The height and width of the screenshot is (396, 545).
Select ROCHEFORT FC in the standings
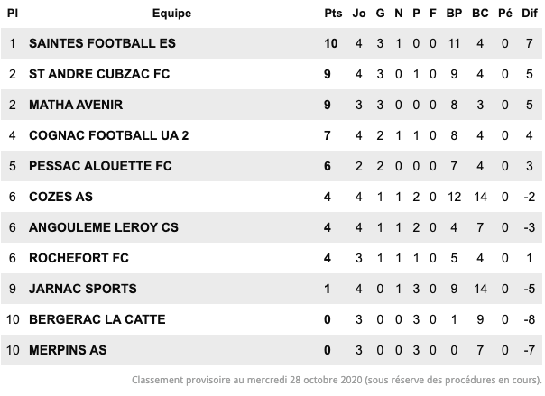coord(79,258)
